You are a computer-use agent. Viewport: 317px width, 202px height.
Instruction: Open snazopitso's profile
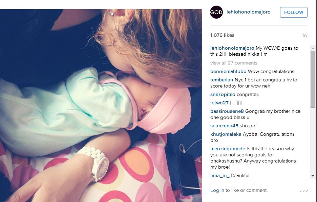coord(223,94)
